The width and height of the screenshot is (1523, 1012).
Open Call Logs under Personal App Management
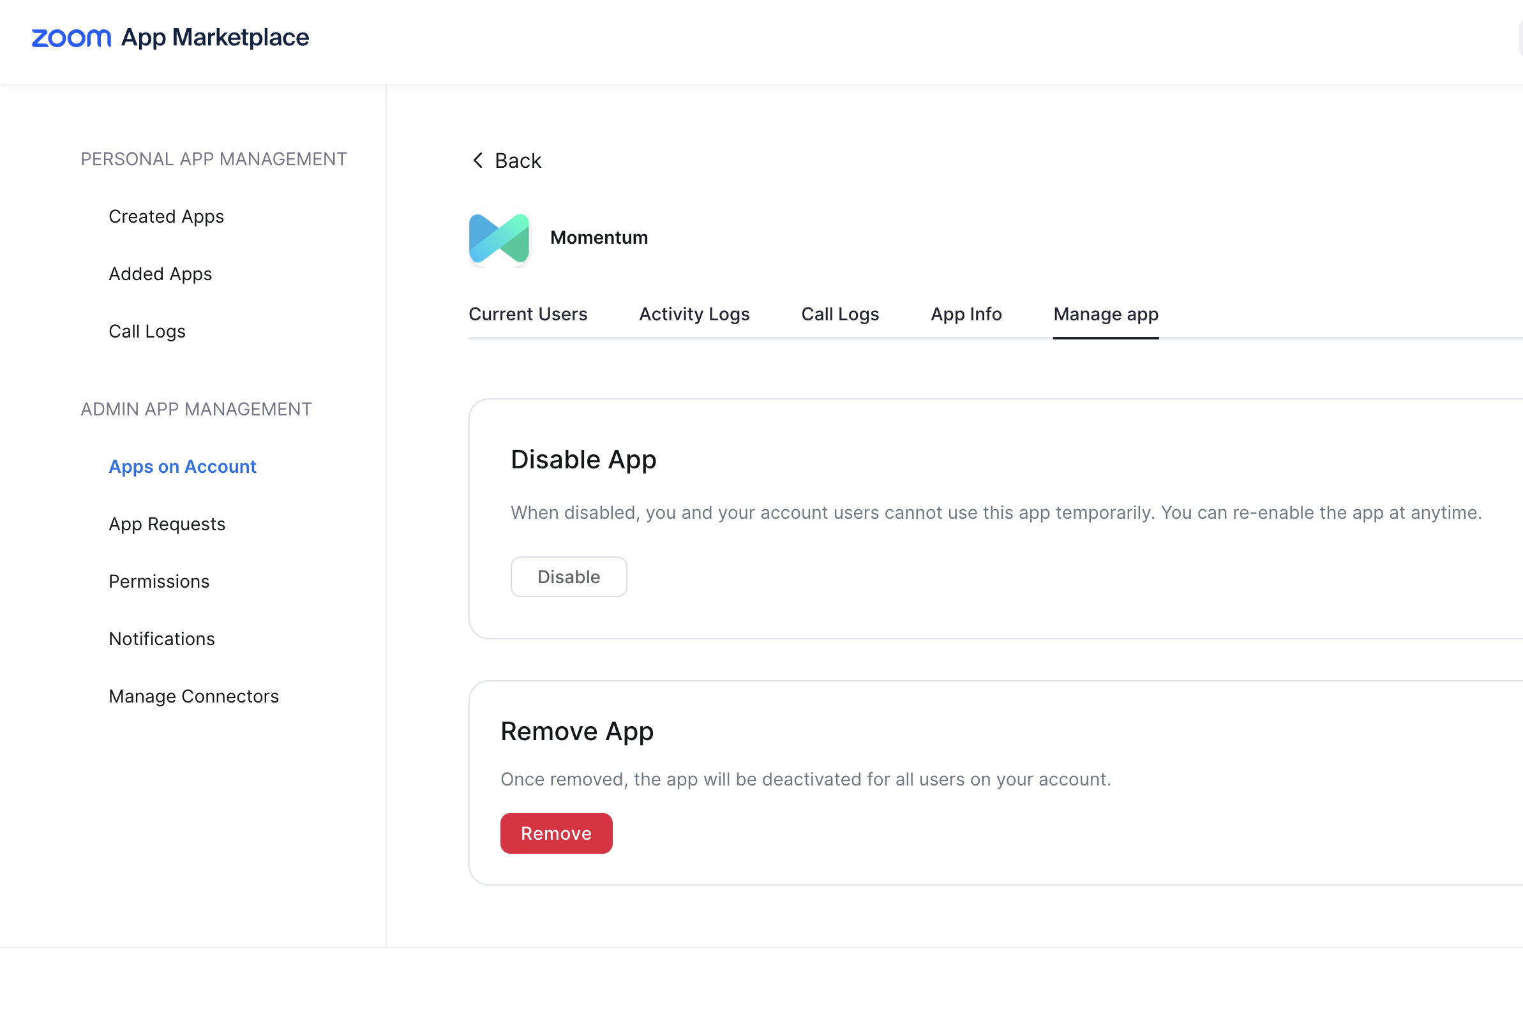(x=147, y=331)
